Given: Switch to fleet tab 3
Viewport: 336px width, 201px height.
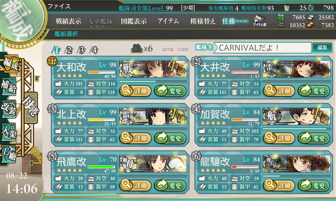Looking at the screenshot, I should 81,50.
